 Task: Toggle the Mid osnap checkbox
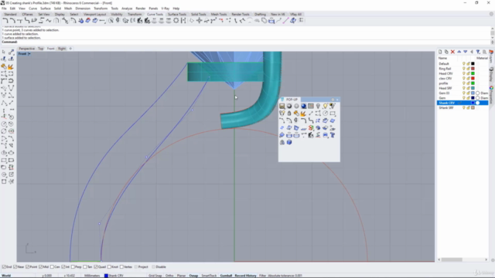tap(41, 267)
